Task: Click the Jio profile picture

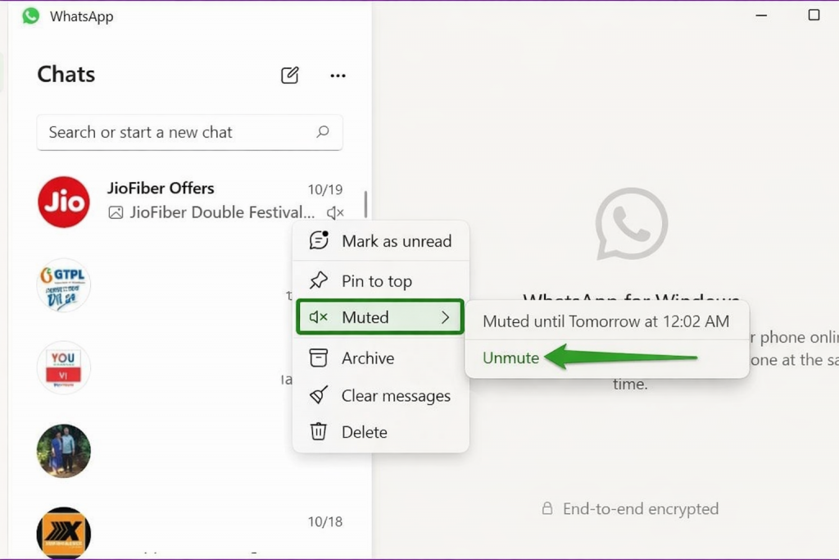Action: (x=64, y=202)
